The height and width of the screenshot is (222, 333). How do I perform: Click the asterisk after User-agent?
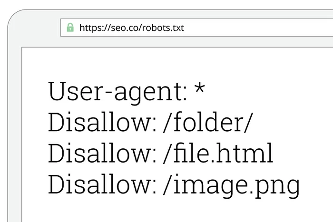coord(200,89)
